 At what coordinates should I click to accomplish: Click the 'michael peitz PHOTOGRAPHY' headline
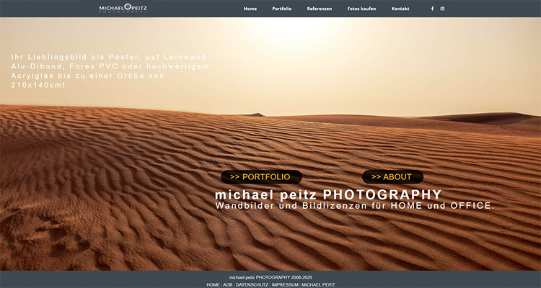click(x=328, y=194)
